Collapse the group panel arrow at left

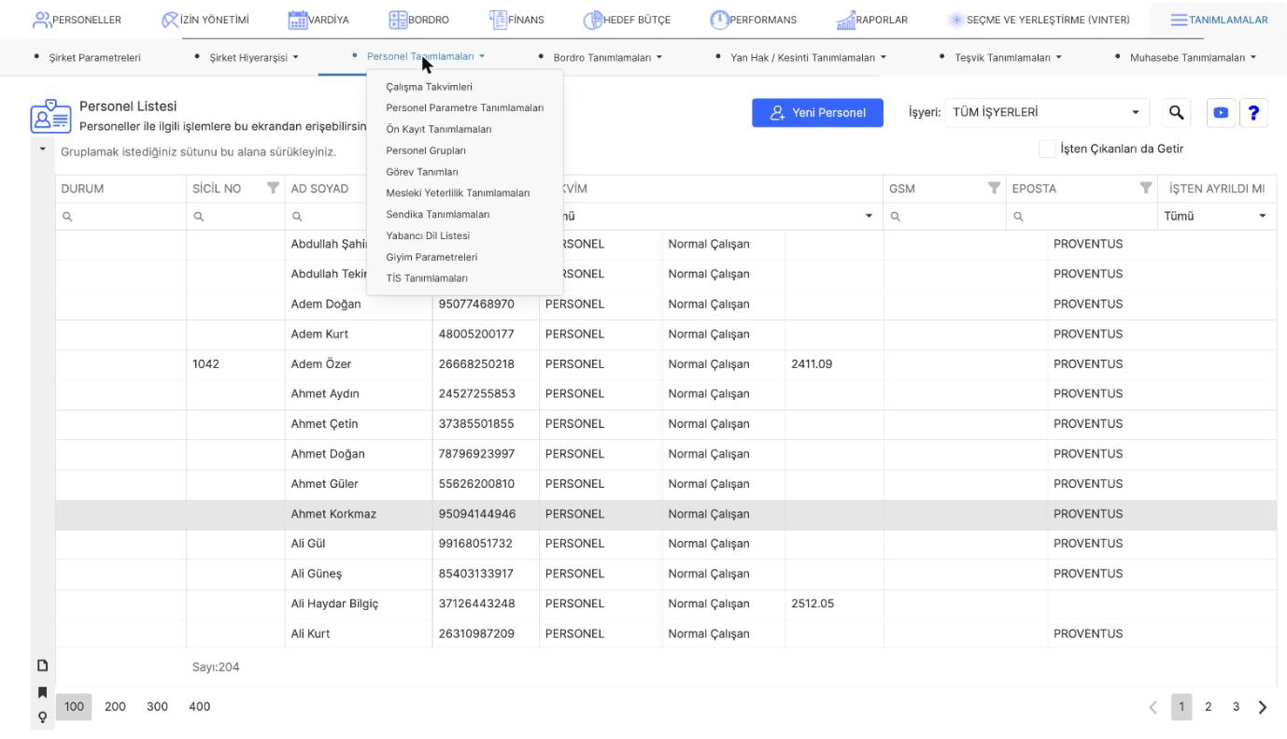point(44,149)
